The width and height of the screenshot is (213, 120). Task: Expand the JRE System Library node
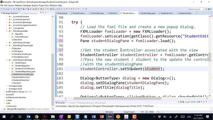click(4, 92)
